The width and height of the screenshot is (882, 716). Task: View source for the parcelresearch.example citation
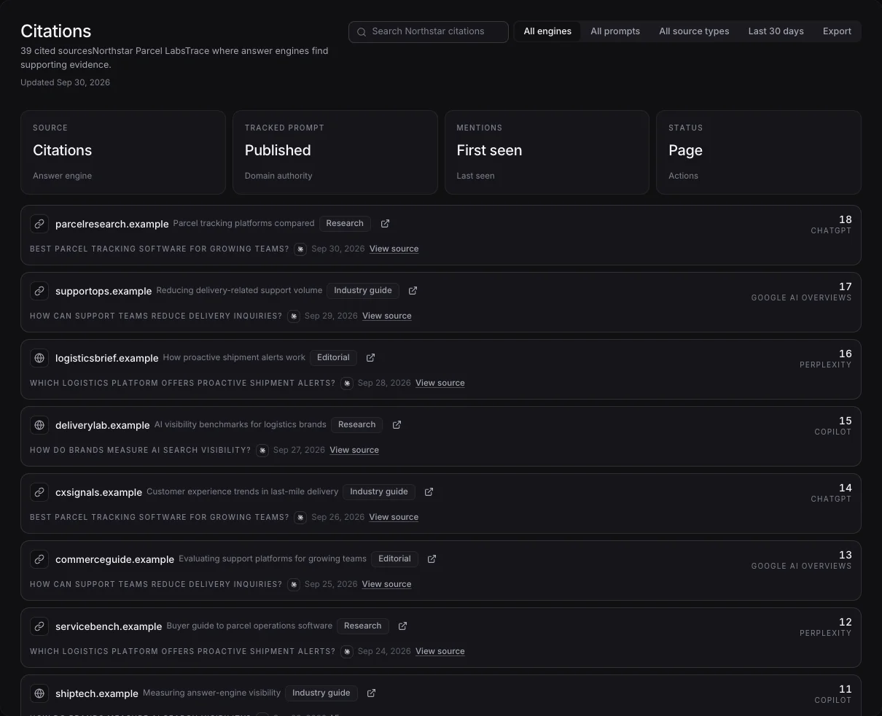pos(394,249)
